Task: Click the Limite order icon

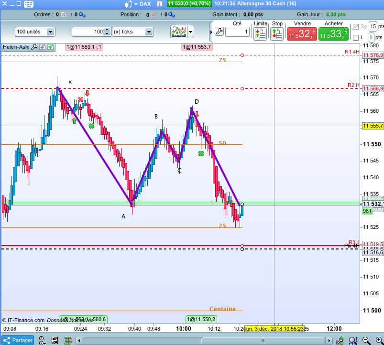Action: (260, 34)
